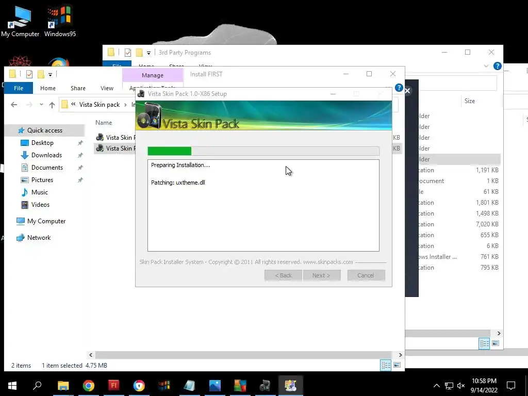The width and height of the screenshot is (528, 396).
Task: Open Desktop in navigation pane
Action: (x=42, y=143)
